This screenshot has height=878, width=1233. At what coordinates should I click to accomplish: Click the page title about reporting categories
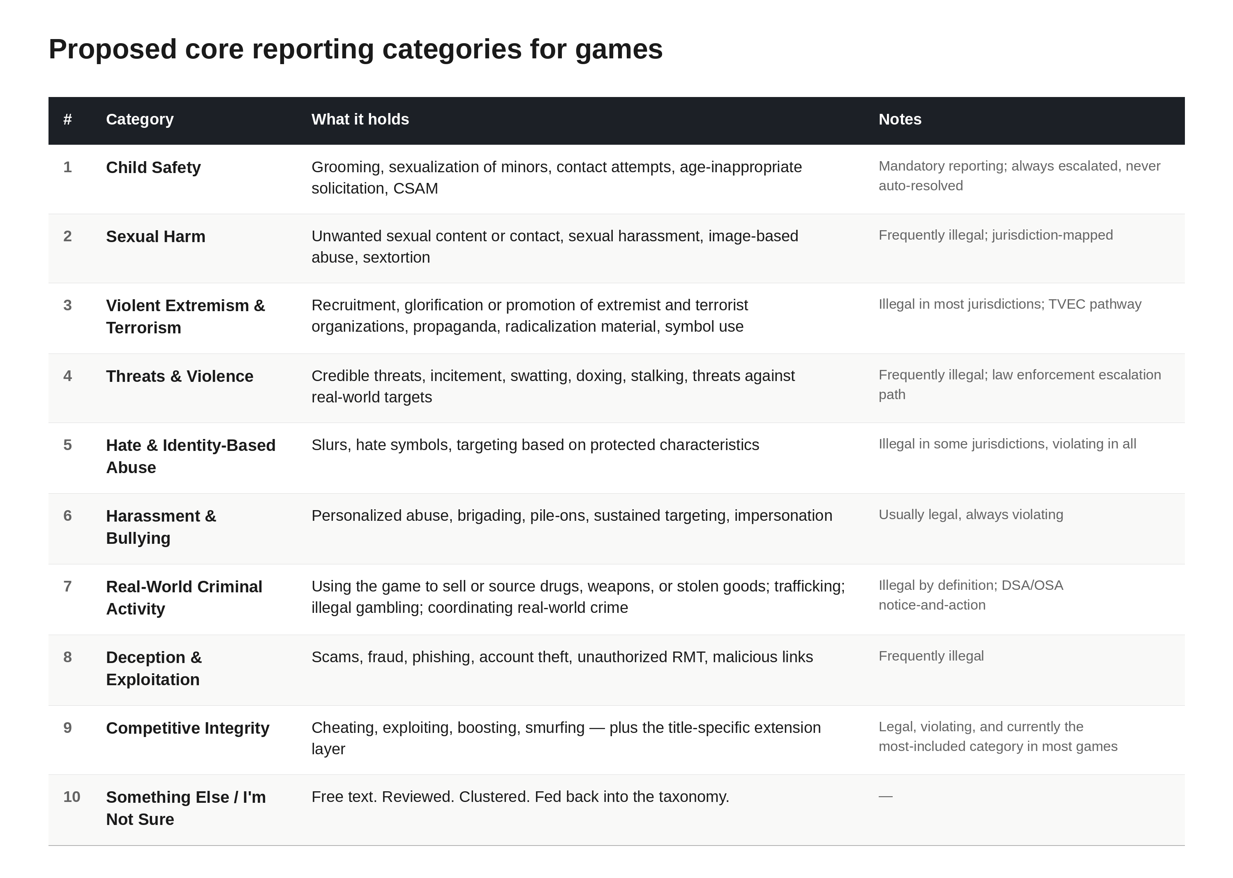point(355,49)
